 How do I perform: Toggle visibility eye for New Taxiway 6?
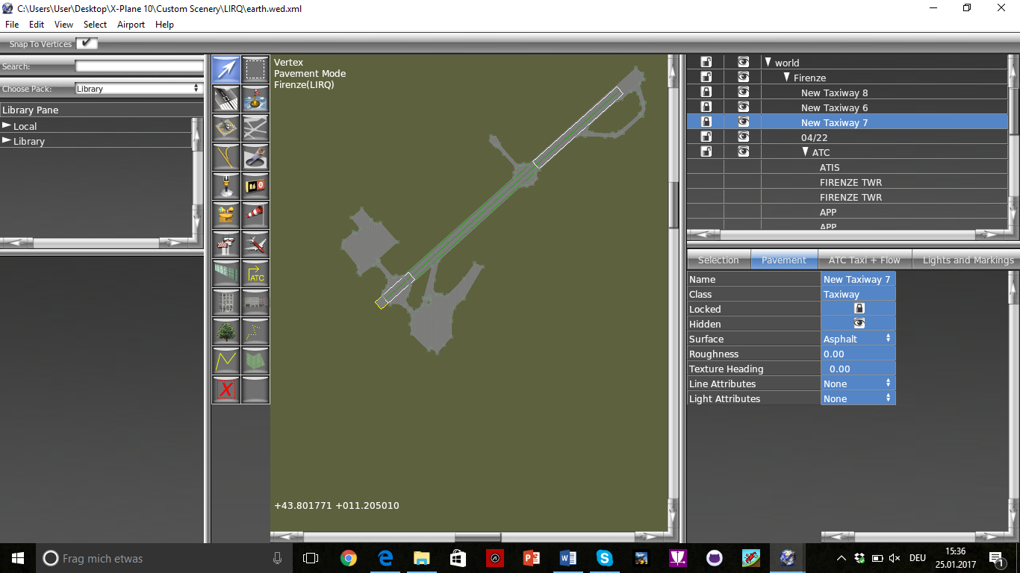point(743,107)
